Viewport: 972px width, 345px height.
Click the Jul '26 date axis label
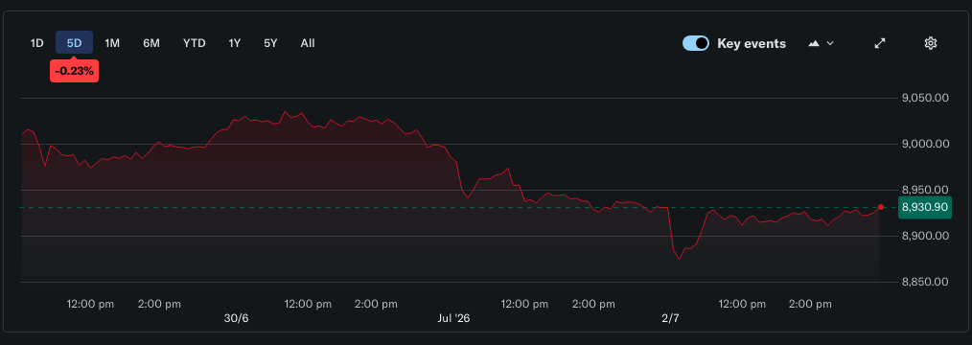[453, 318]
